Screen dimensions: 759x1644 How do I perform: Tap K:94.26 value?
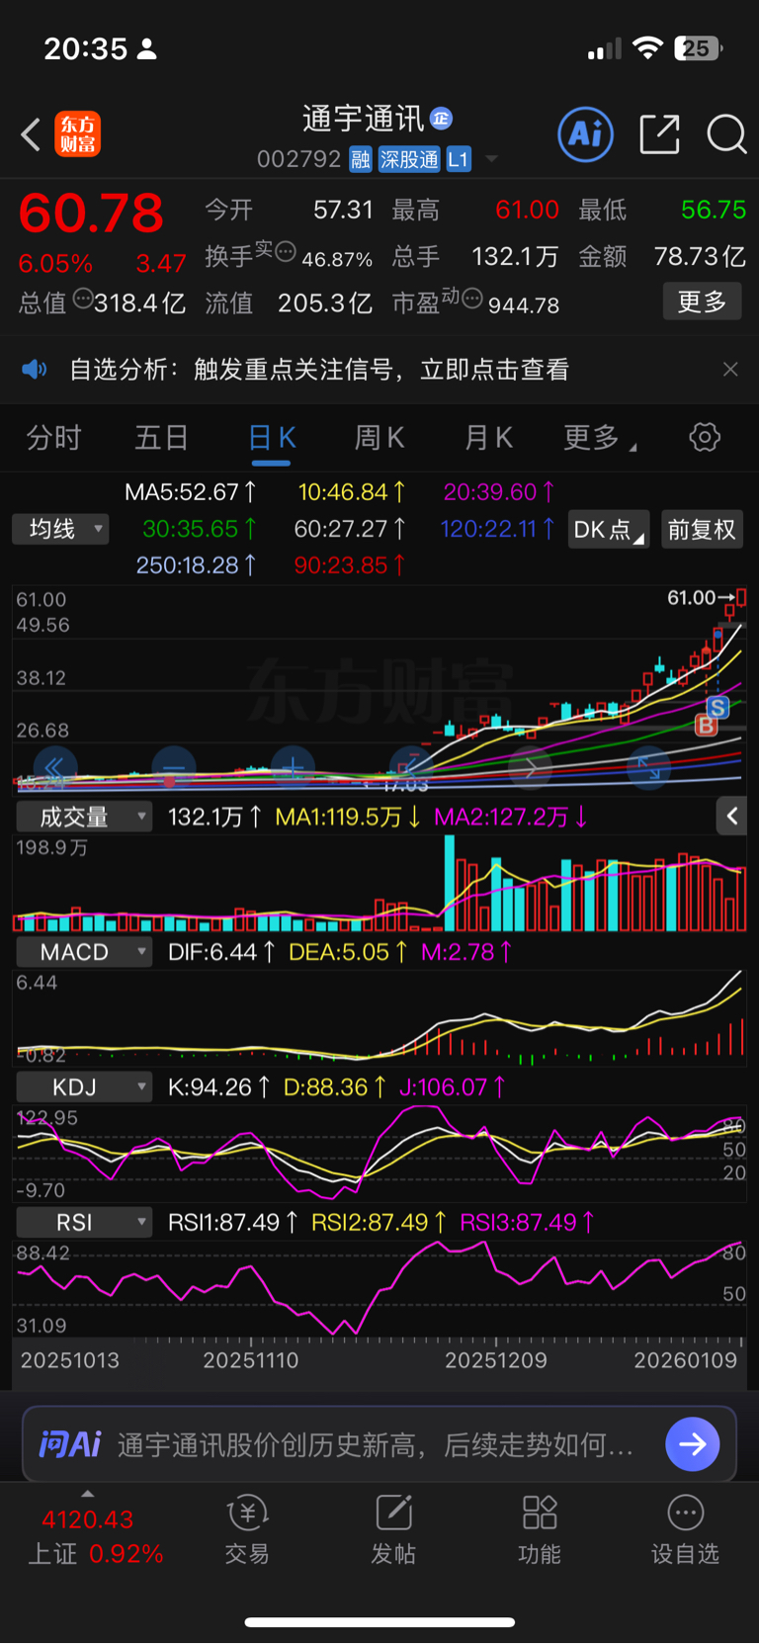[x=218, y=1087]
